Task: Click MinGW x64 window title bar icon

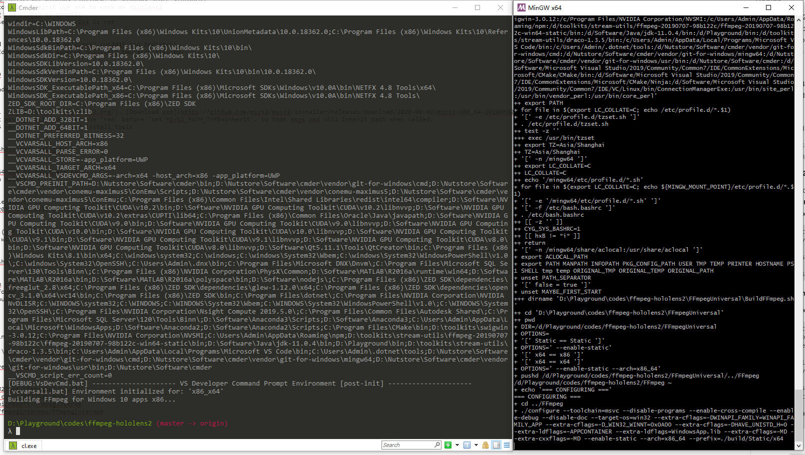Action: tap(521, 7)
